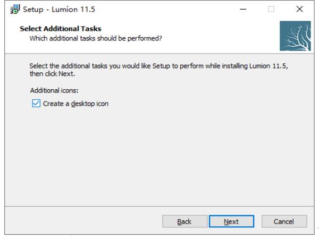Close the Setup window with the X
This screenshot has width=319, height=239.
(299, 9)
